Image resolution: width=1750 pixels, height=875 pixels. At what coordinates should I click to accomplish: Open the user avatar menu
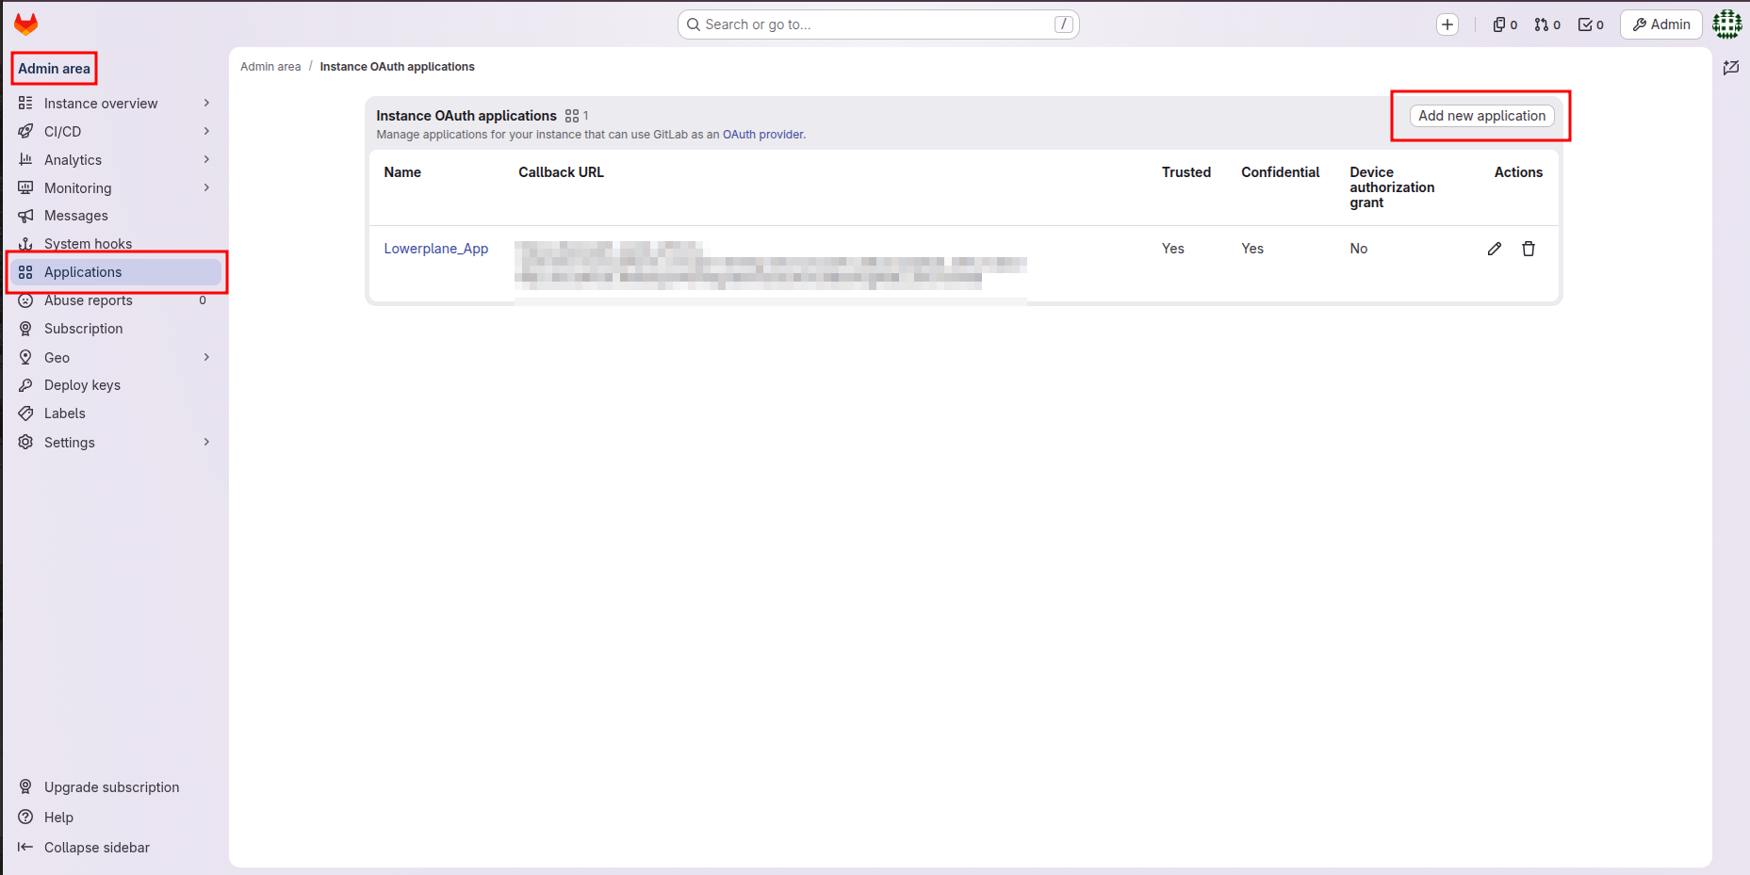(1727, 24)
